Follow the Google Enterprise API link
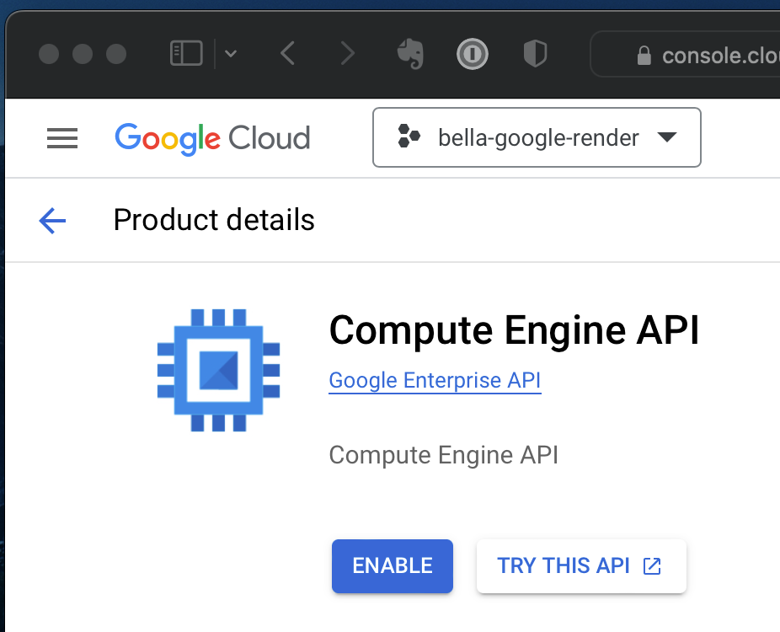780x632 pixels. click(435, 381)
